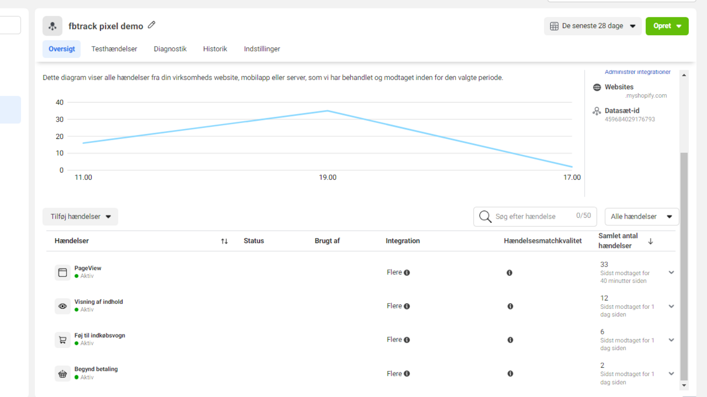Switch to the Diagnostik tab
707x397 pixels.
[x=170, y=49]
